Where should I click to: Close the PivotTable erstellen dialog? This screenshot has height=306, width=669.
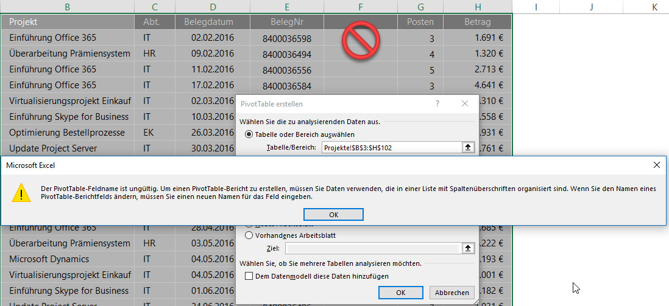465,104
